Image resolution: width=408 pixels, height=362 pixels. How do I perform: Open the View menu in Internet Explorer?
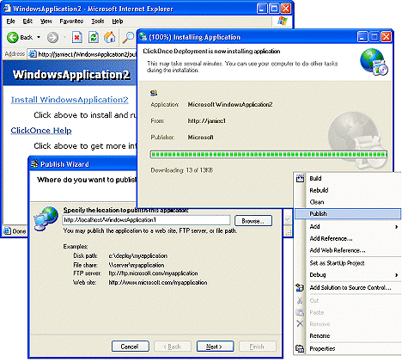(46, 21)
